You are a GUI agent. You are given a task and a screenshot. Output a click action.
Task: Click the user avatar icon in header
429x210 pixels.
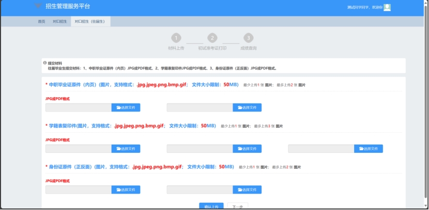point(387,7)
